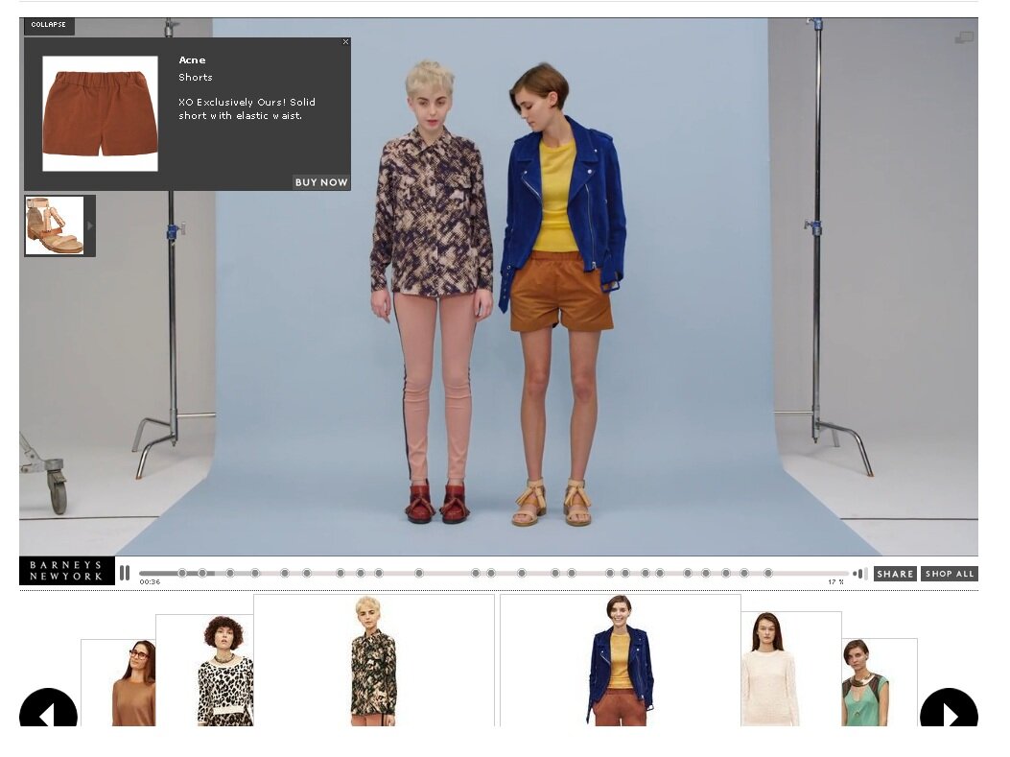Open SHOP ALL products

pyautogui.click(x=950, y=574)
